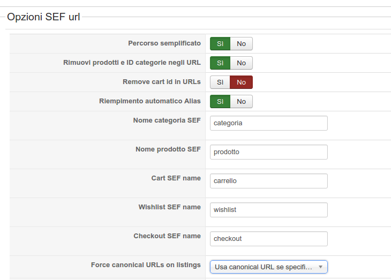Click the Percorso semplificato label
This screenshot has height=280, width=391.
(x=164, y=43)
